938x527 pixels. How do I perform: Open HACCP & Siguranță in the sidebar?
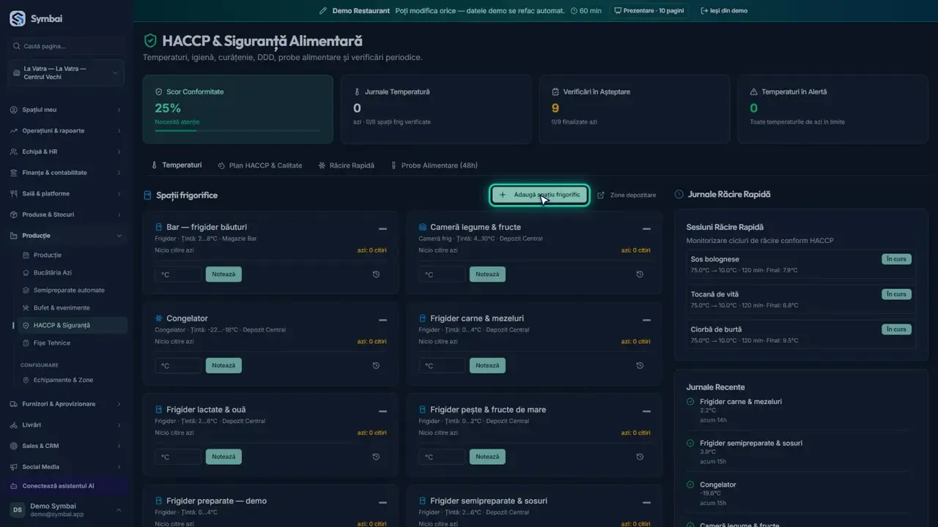coord(72,325)
